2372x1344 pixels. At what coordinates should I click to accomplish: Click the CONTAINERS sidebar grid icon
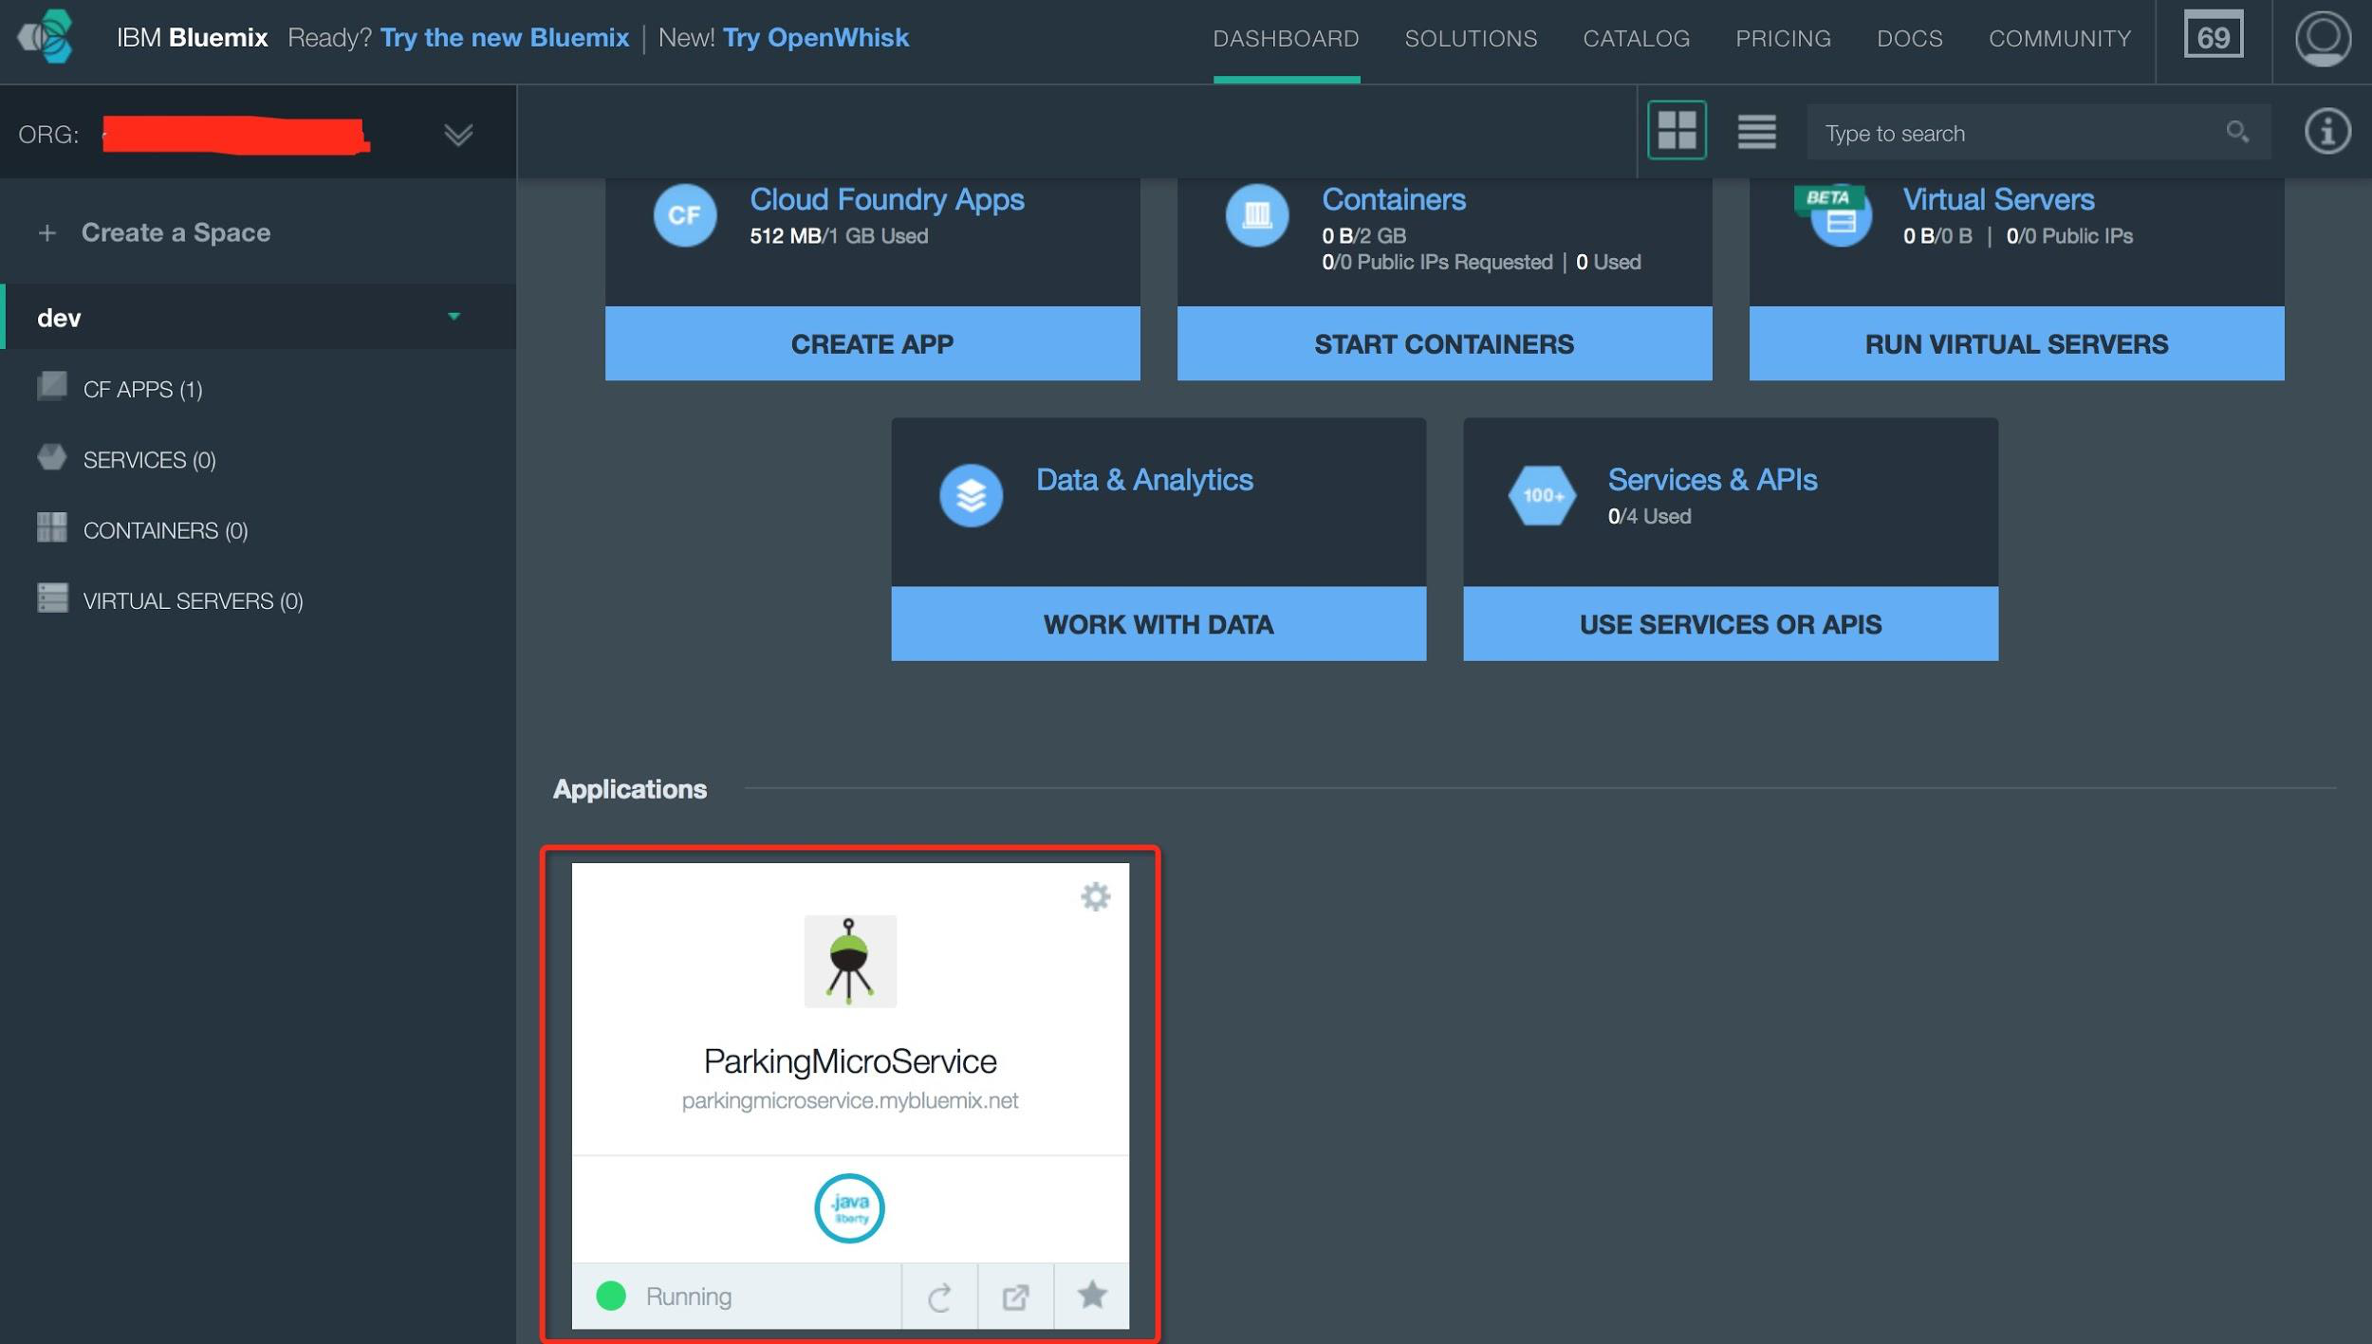[x=52, y=527]
